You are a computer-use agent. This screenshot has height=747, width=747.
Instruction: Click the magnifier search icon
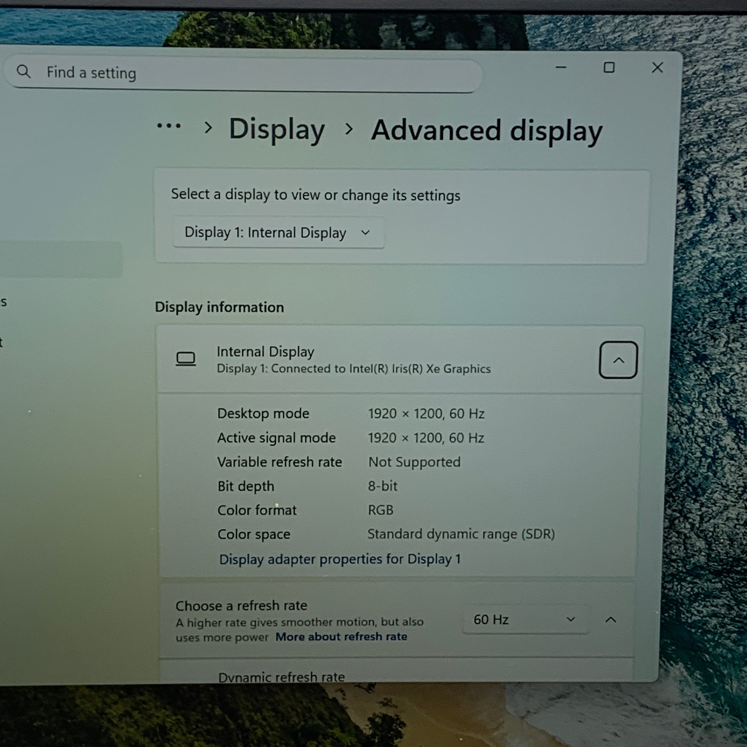click(23, 71)
